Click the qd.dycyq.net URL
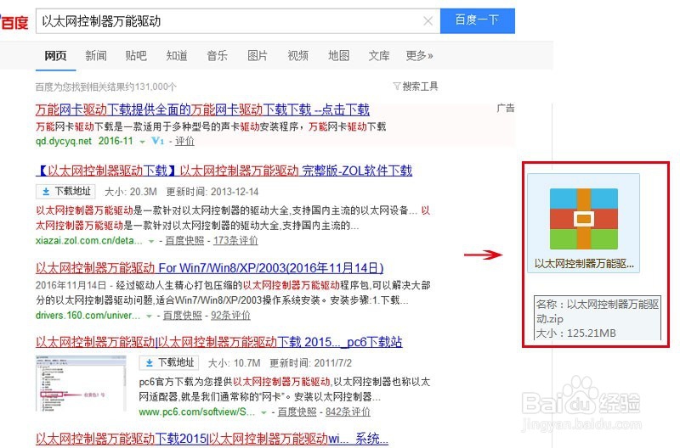 [x=64, y=141]
